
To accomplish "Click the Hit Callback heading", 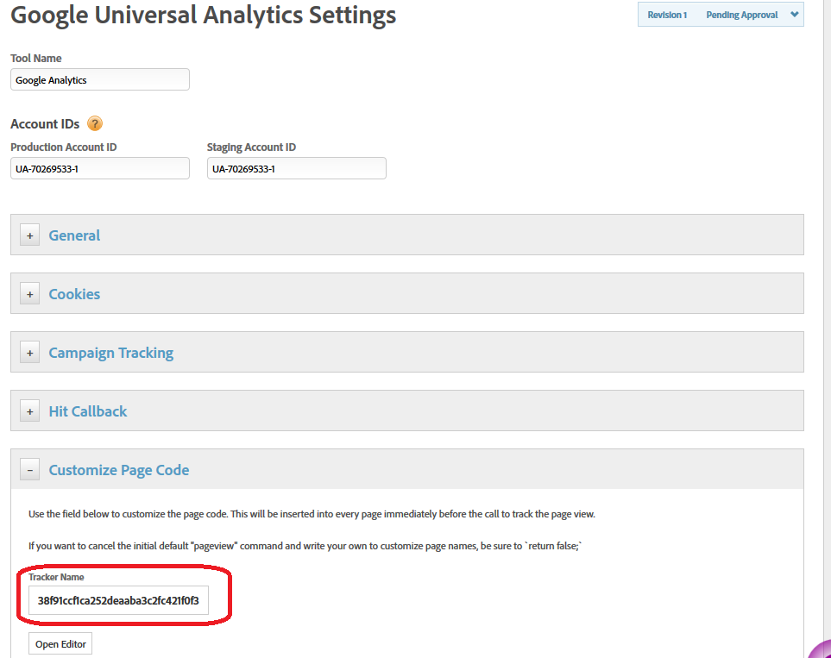I will (x=87, y=411).
